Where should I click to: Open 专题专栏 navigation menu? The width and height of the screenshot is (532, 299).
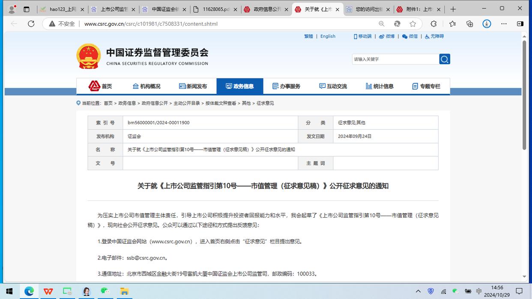(x=426, y=86)
